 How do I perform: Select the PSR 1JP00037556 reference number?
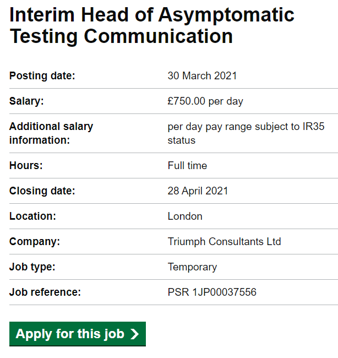tap(212, 292)
